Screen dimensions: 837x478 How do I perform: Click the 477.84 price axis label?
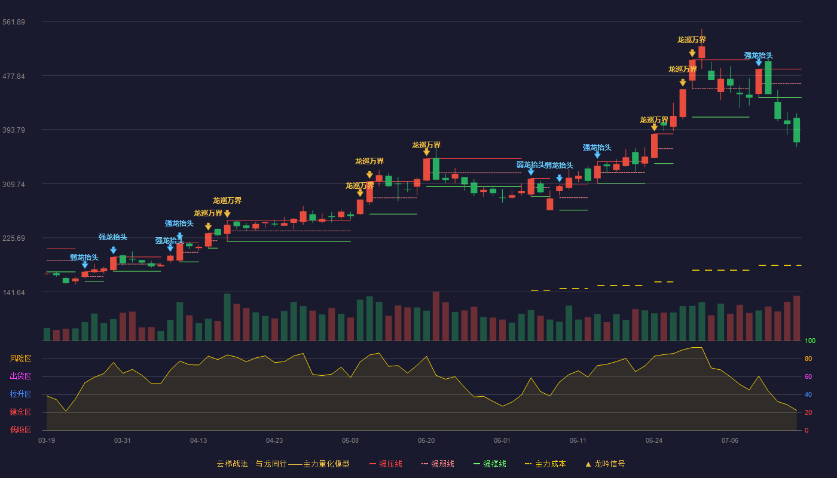click(14, 76)
